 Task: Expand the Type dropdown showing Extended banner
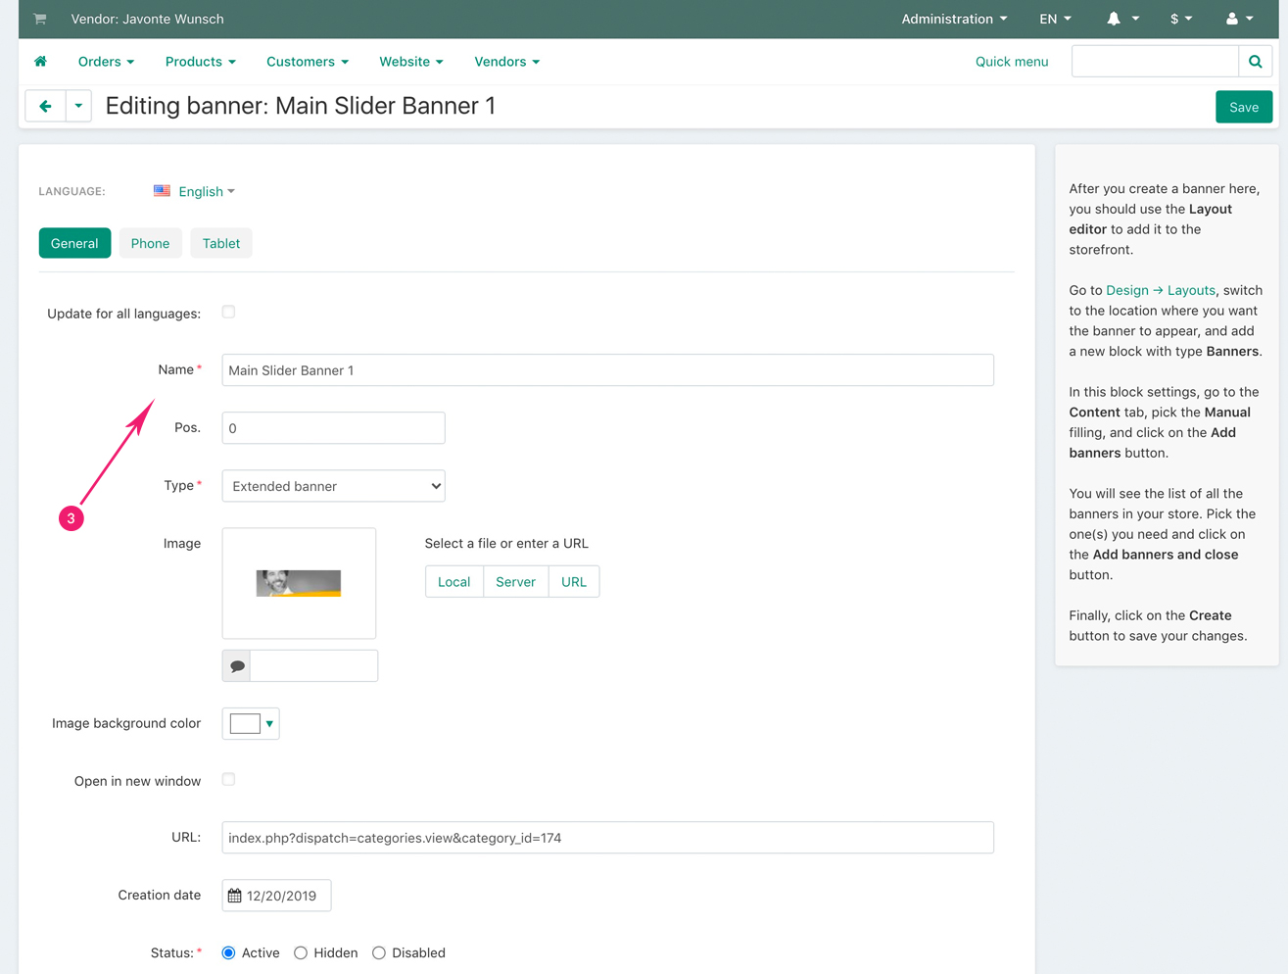(333, 486)
